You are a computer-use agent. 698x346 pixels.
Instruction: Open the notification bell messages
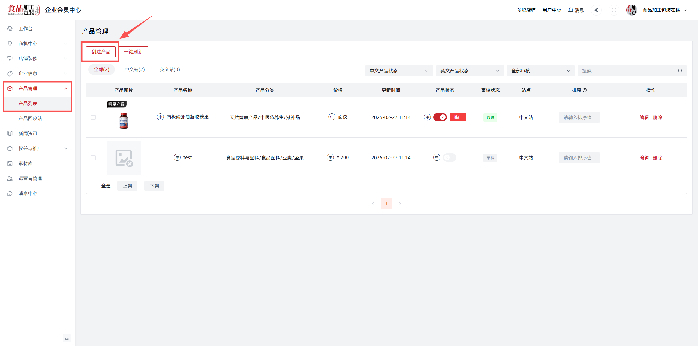576,10
